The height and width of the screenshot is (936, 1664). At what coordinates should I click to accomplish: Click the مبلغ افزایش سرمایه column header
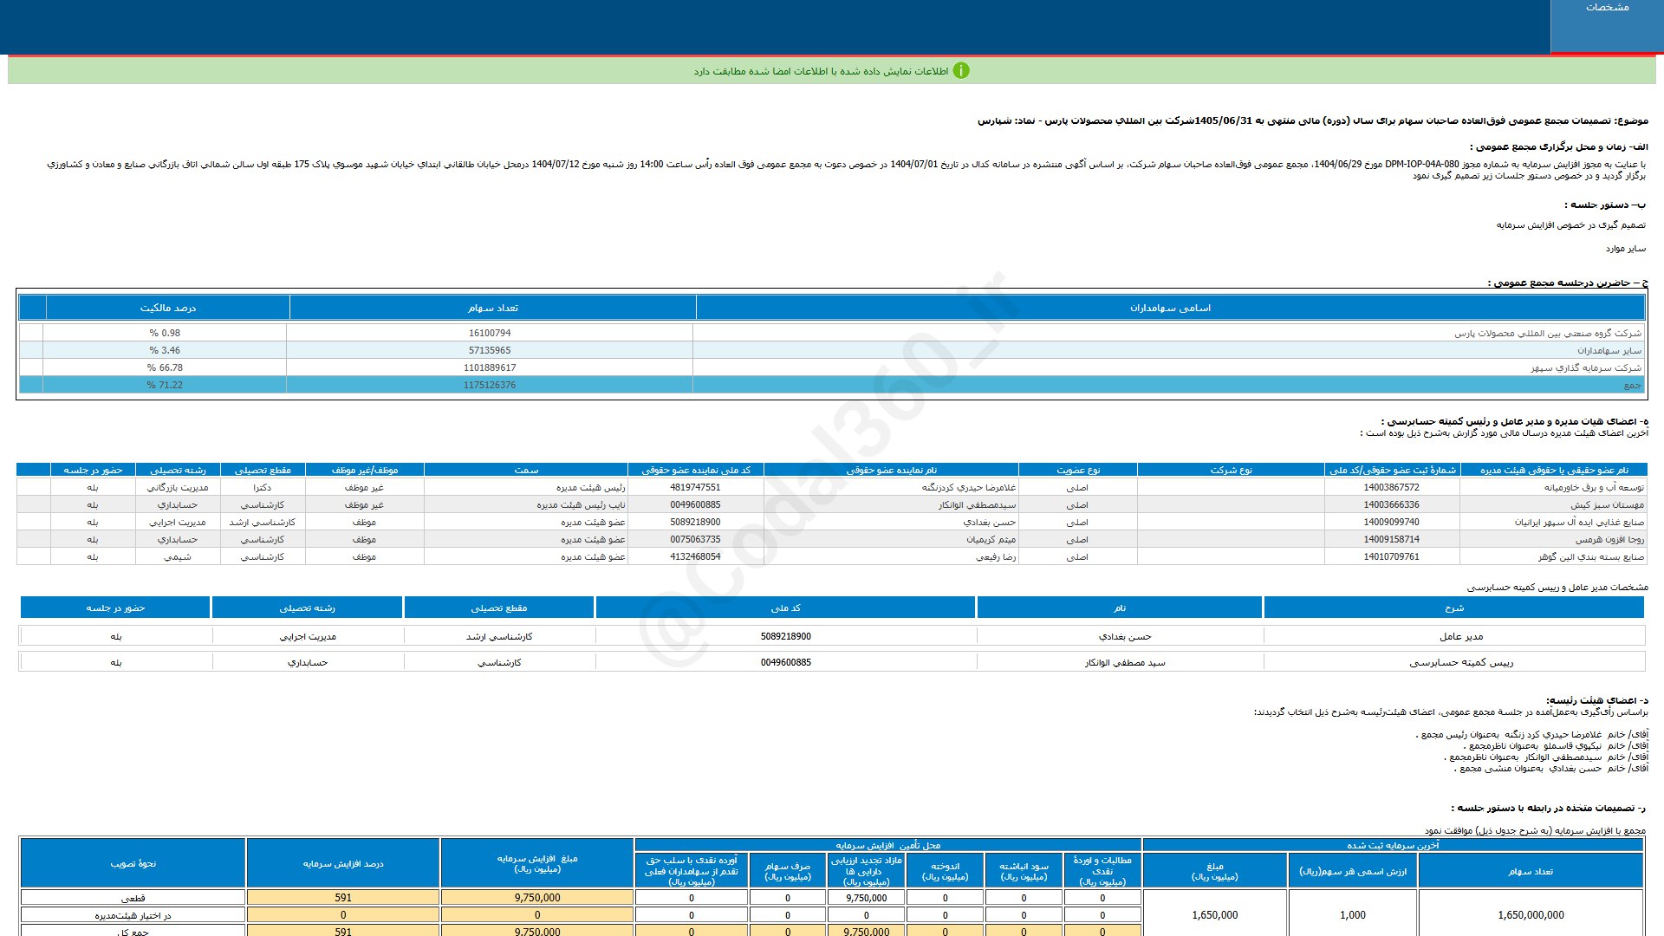(x=536, y=863)
